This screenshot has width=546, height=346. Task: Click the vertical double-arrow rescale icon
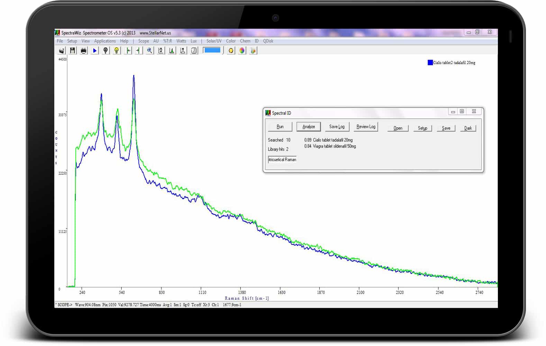pyautogui.click(x=161, y=51)
